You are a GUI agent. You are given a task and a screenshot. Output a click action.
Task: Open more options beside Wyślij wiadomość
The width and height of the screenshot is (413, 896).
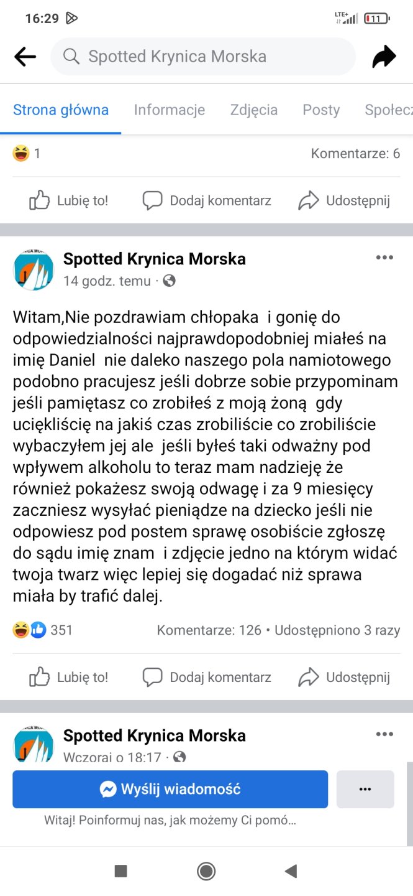[x=365, y=789]
